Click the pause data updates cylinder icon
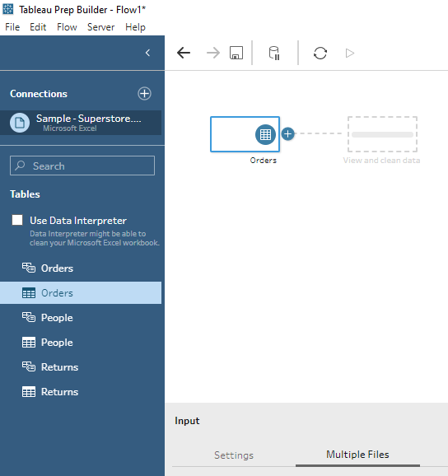This screenshot has height=476, width=448. point(274,53)
